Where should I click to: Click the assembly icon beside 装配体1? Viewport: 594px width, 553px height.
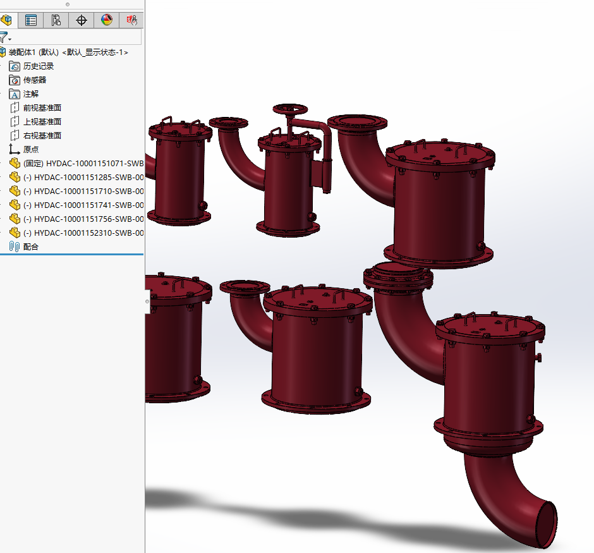click(x=3, y=52)
